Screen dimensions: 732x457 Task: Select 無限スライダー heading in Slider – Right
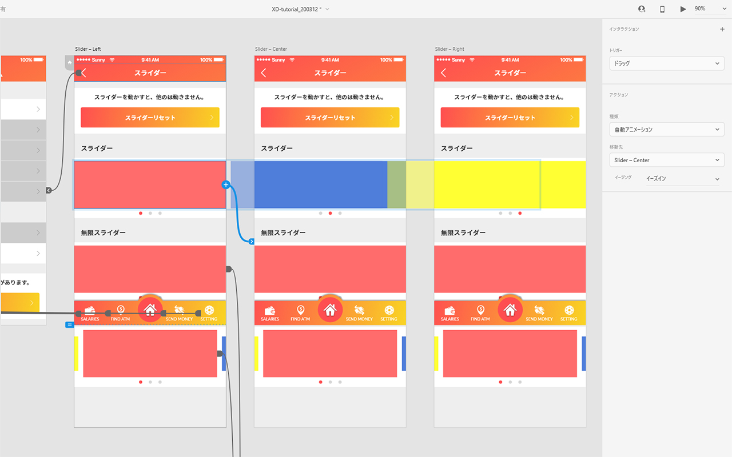pos(463,233)
